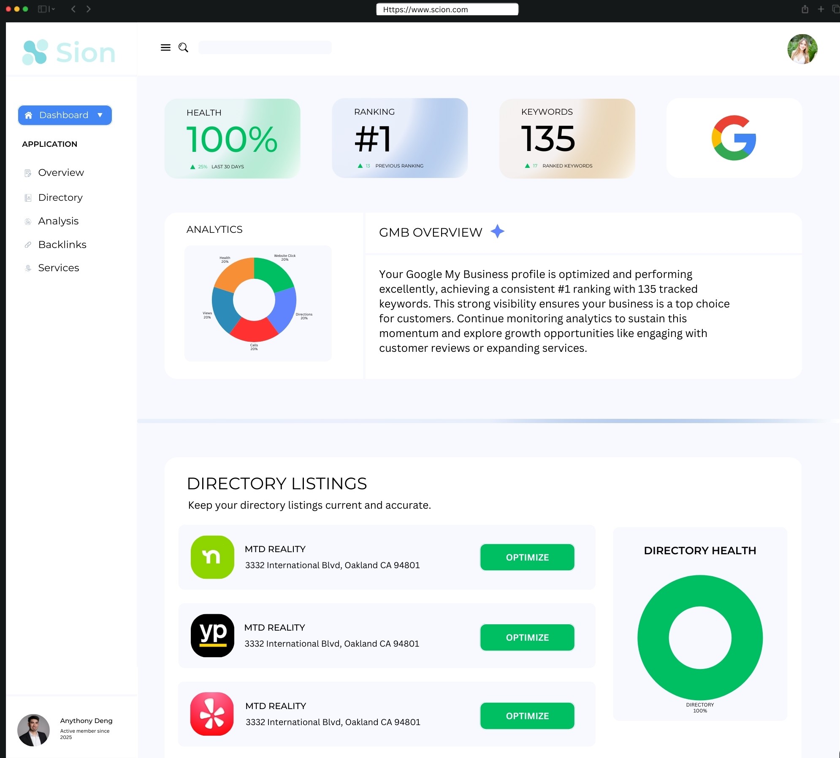Go back in the browser
840x758 pixels.
point(73,9)
